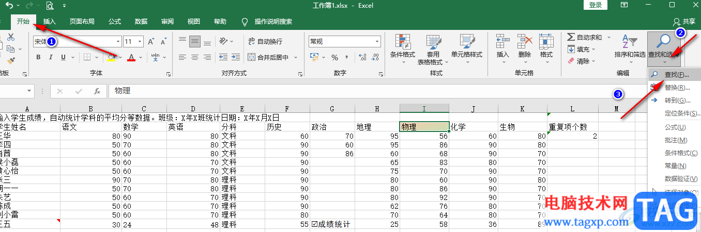The width and height of the screenshot is (701, 232).
Task: Click the wén phonetic guide icon
Action: click(156, 57)
